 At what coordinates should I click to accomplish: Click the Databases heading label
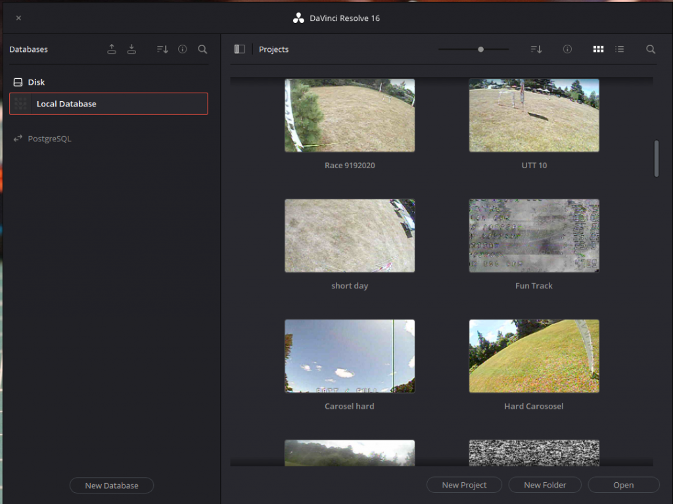click(x=29, y=49)
